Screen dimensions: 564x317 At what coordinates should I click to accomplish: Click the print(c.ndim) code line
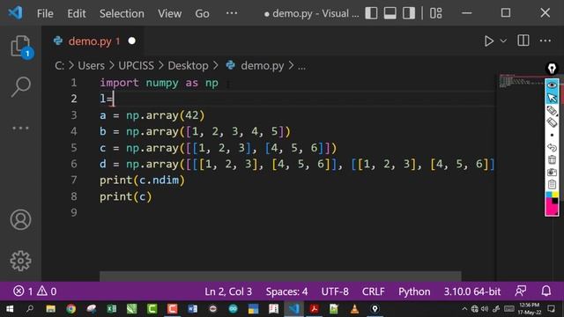[x=142, y=180]
